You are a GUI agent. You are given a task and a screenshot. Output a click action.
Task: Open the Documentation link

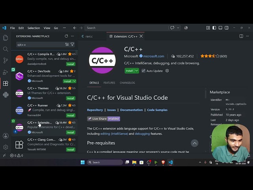[131, 110]
